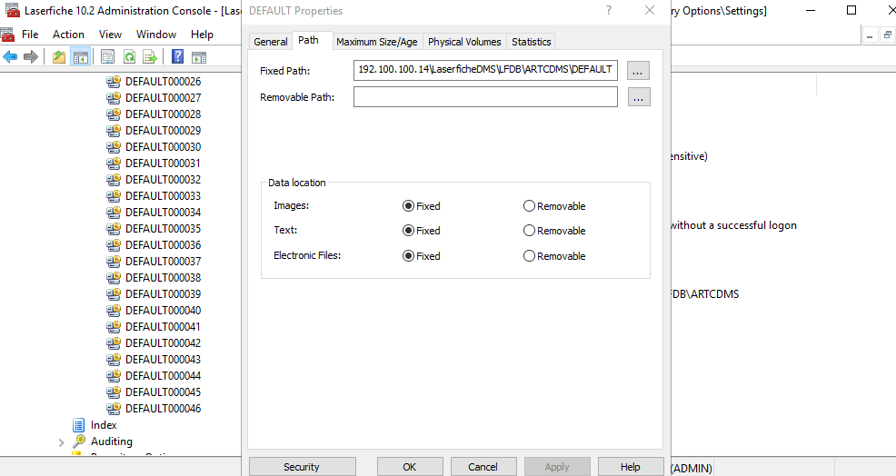Click volume icon of DEFAULT000035

pos(114,229)
